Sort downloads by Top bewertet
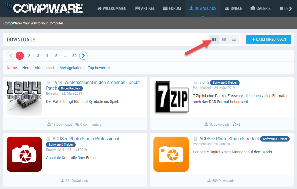The image size is (297, 189). [99, 68]
